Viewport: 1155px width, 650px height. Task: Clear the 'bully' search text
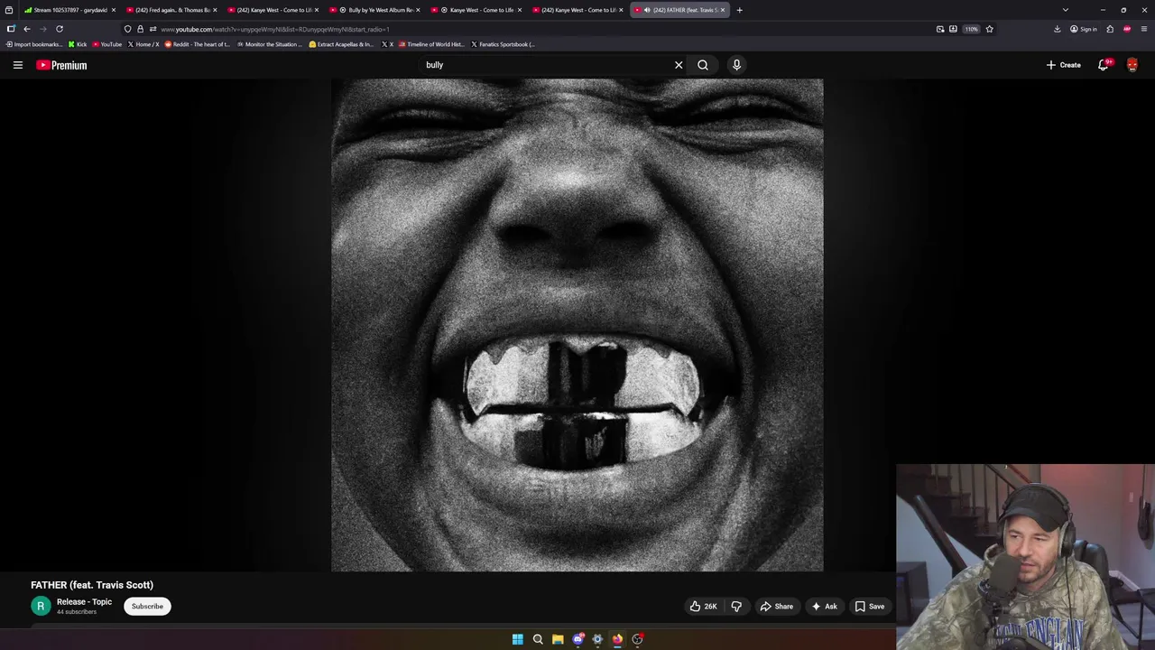(679, 65)
